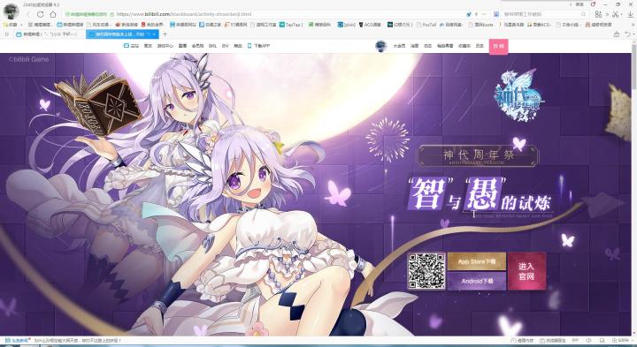Open BW in bilibili navigation
The width and height of the screenshot is (637, 347).
click(225, 46)
